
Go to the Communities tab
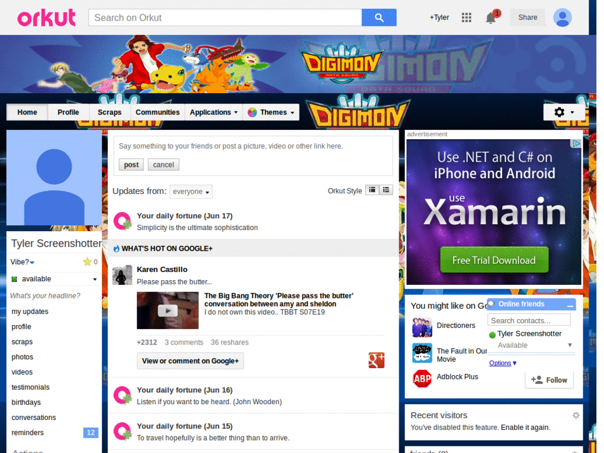coord(157,113)
